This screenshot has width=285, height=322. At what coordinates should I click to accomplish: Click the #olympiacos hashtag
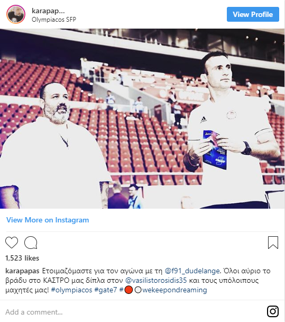(x=71, y=290)
